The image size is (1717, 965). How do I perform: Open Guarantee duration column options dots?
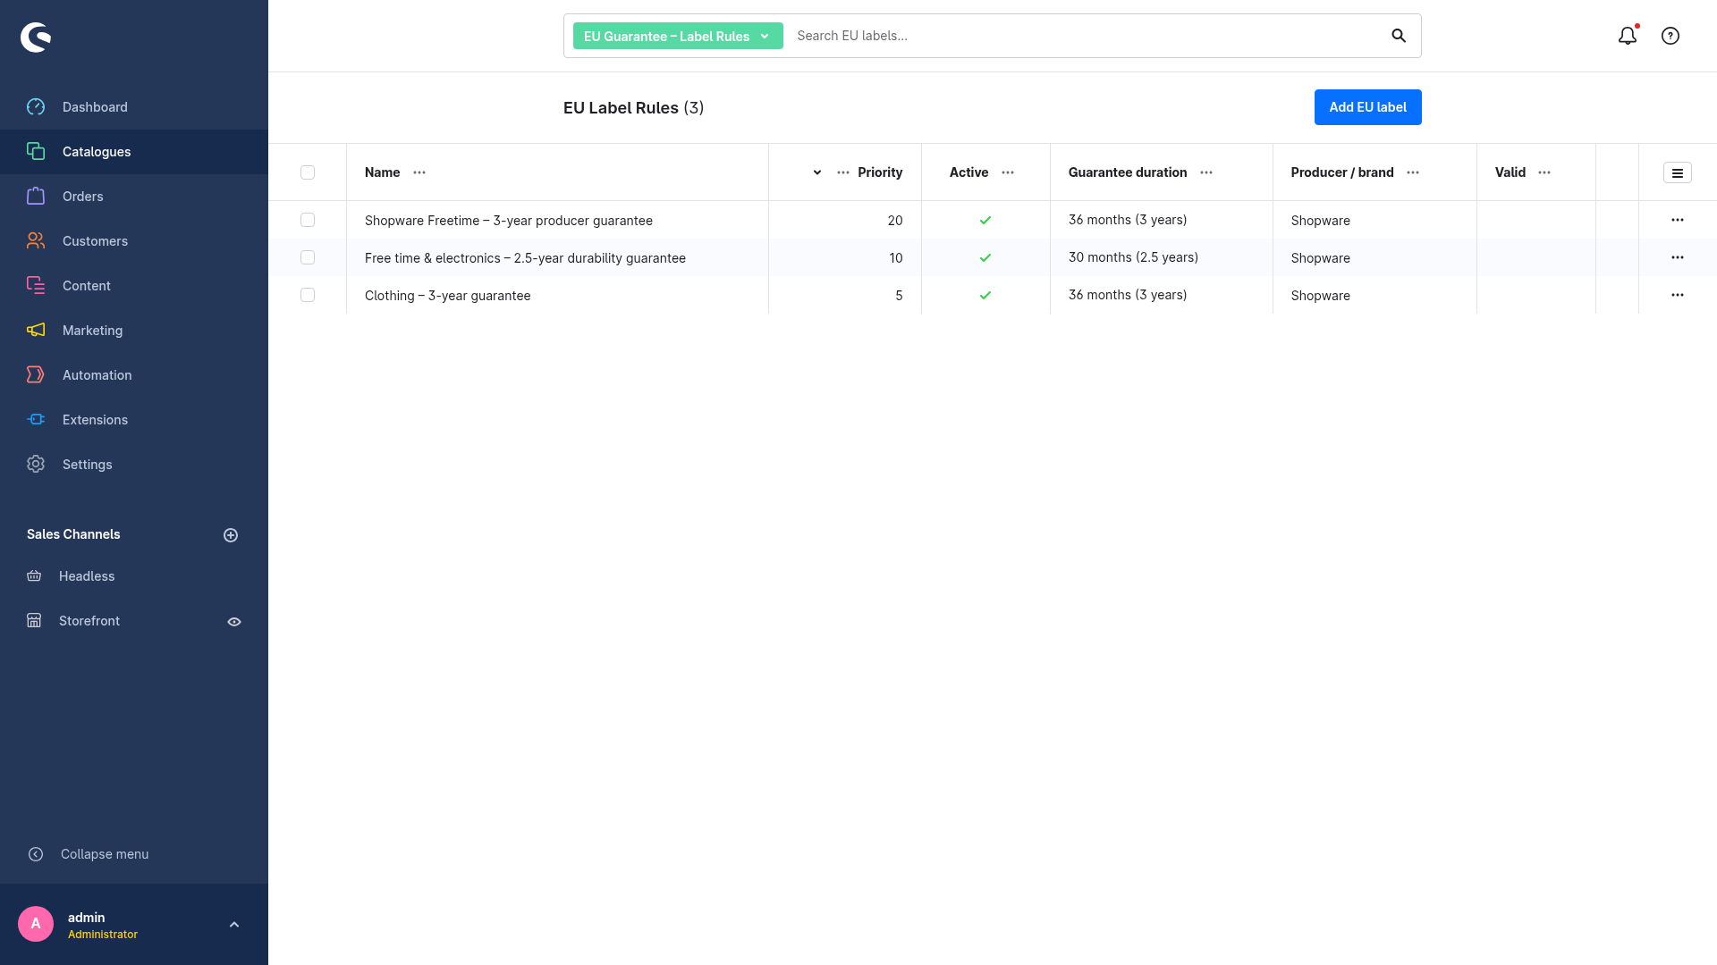coord(1206,172)
